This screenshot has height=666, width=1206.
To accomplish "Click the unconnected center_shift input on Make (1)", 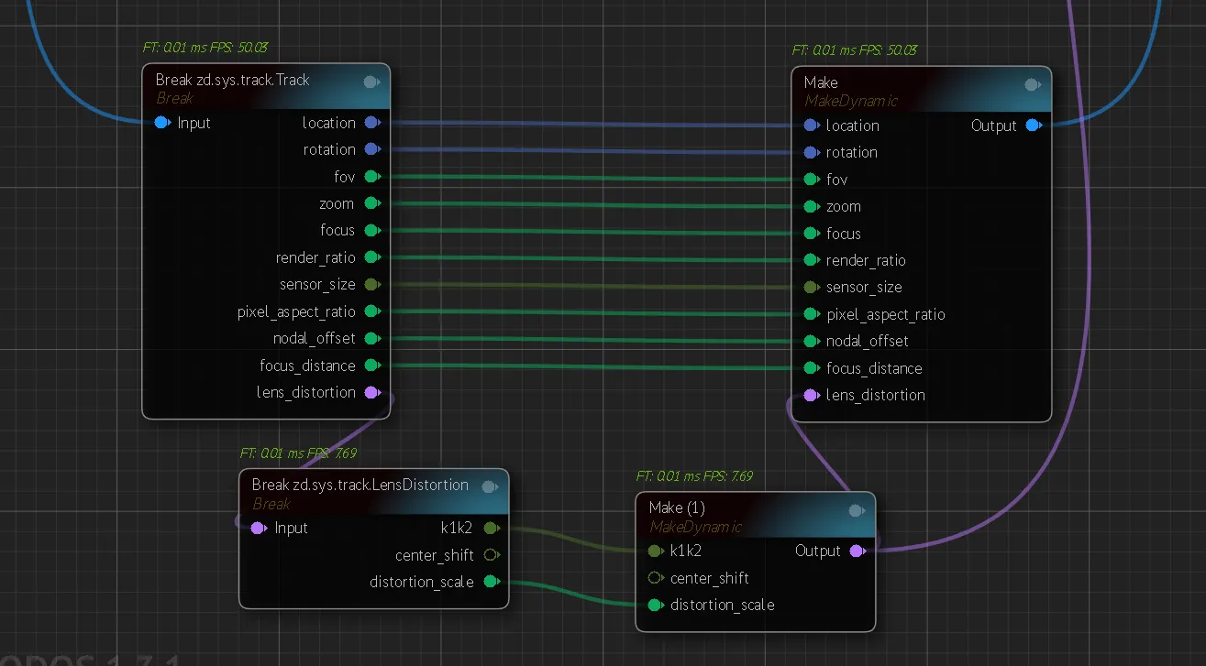I will tap(655, 578).
